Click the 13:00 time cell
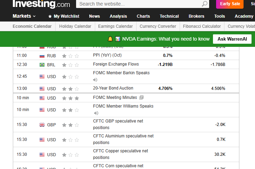 point(22,88)
